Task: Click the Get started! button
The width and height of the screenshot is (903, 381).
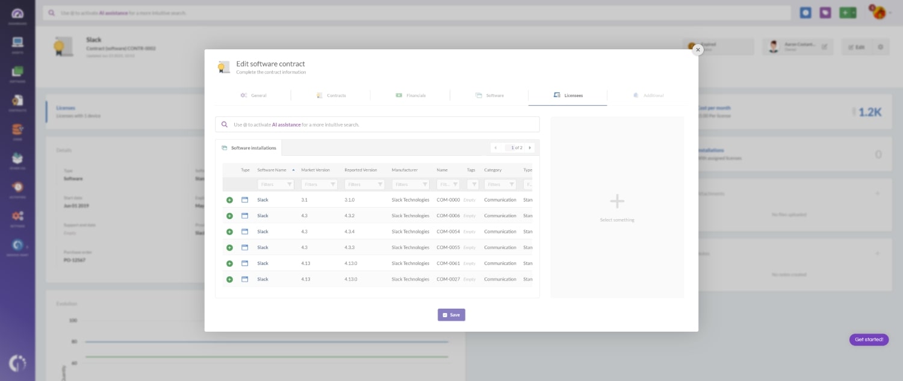Action: pos(869,339)
